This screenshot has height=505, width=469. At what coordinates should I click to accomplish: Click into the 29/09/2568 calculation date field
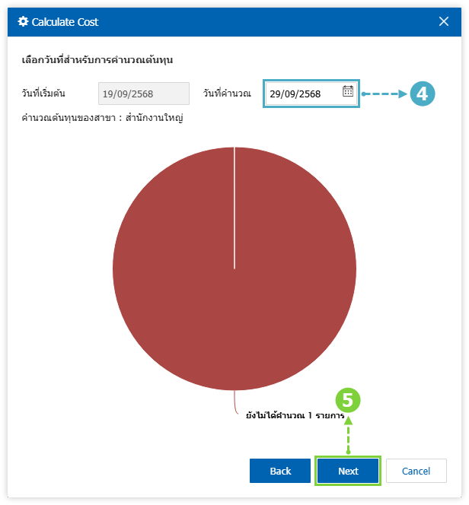[301, 94]
